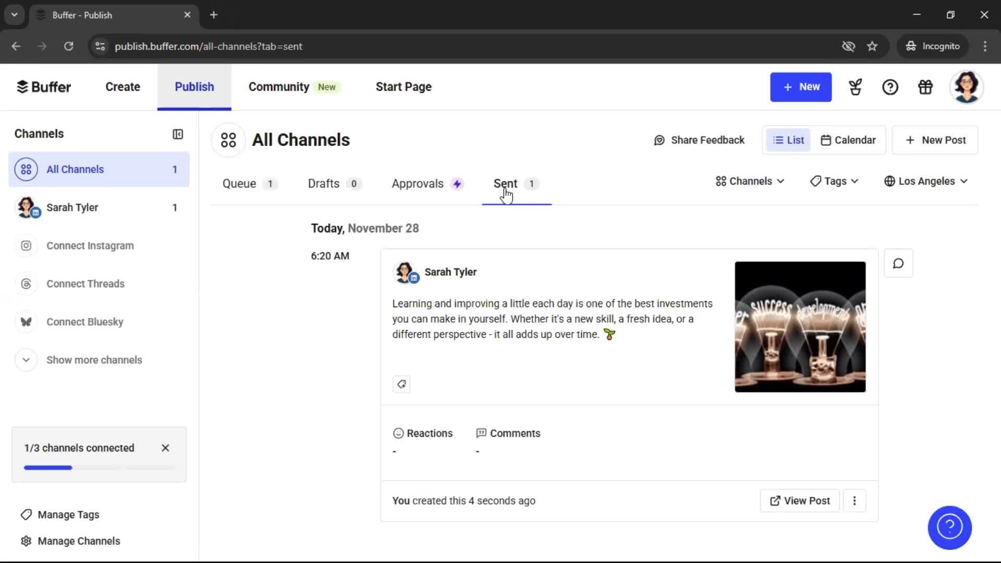This screenshot has height=563, width=1001.
Task: Open View Post for Sarah Tyler's post
Action: tap(799, 500)
